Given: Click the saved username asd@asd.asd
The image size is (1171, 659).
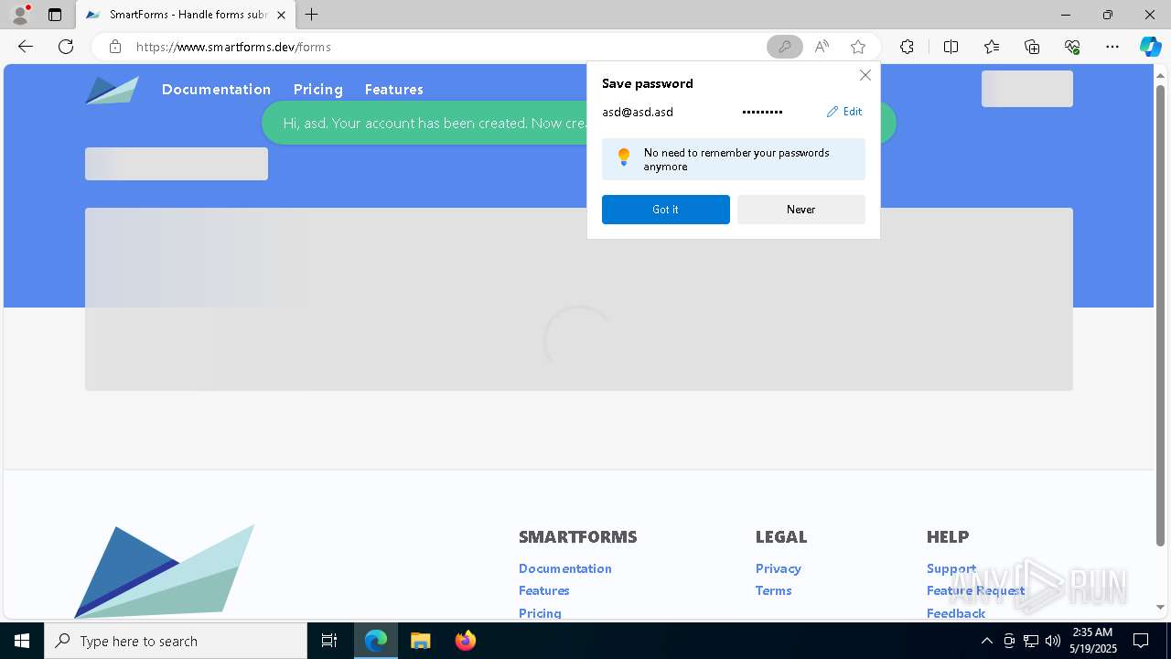Looking at the screenshot, I should tap(638, 112).
